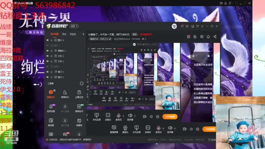Open the gear left of main 关闭直播
Viewport: 265px width, 149px height.
tap(197, 129)
